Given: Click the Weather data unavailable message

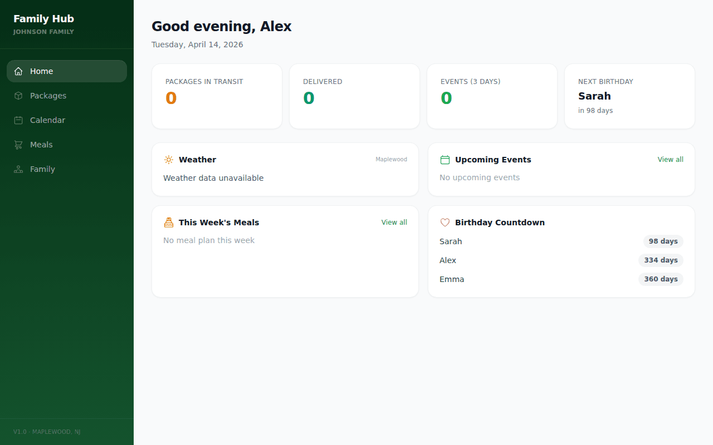Looking at the screenshot, I should coord(213,178).
